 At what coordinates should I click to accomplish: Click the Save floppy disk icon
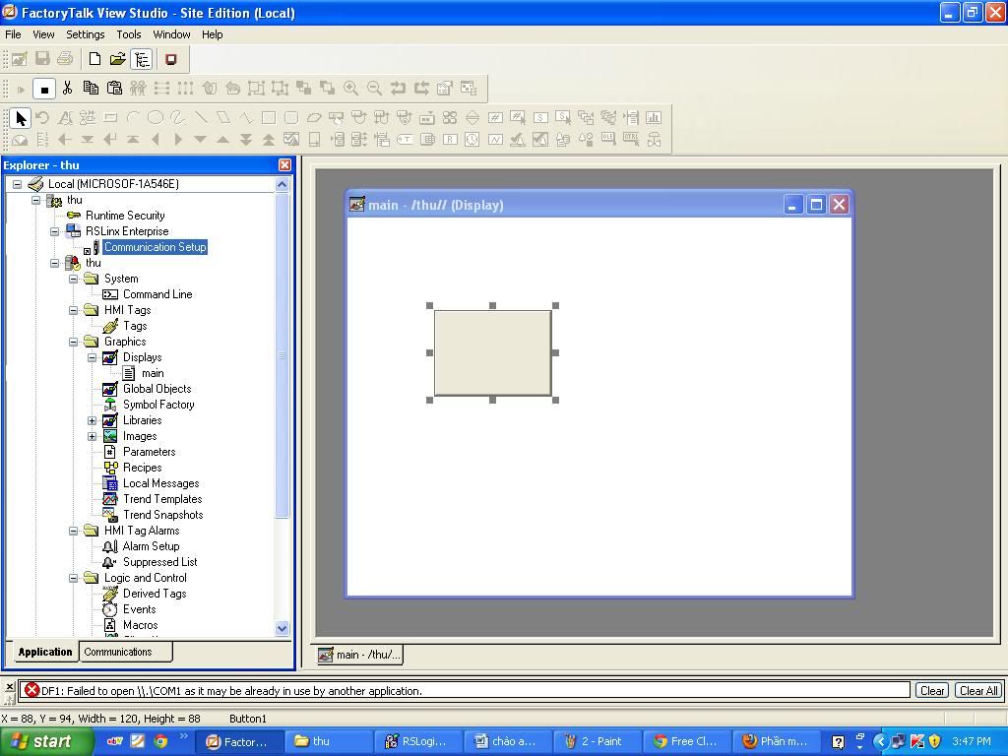pyautogui.click(x=42, y=59)
